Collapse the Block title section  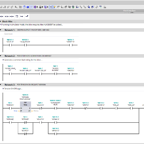coord(1,21)
